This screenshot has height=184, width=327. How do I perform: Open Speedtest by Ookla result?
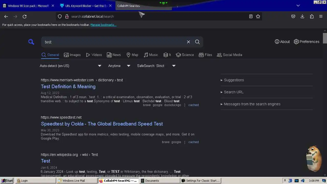coord(102,124)
